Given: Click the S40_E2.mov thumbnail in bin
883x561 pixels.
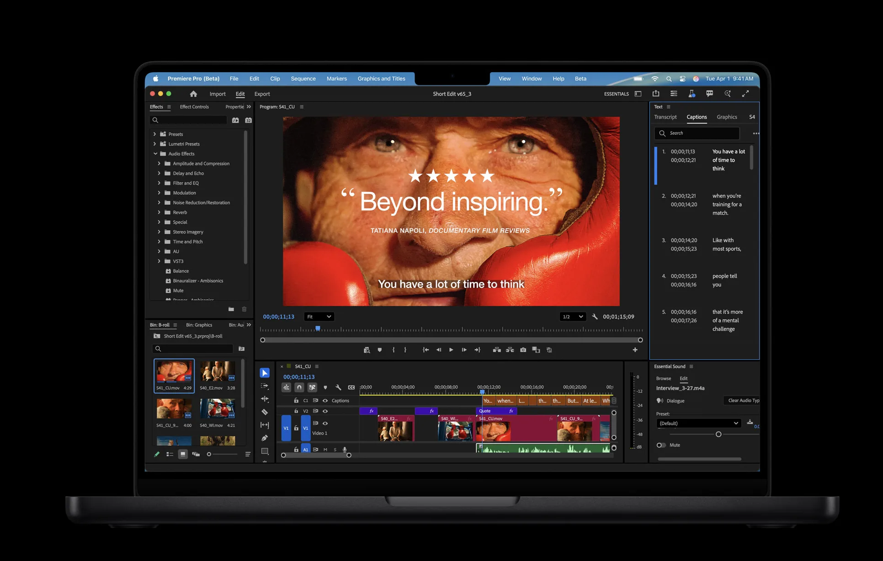Looking at the screenshot, I should point(218,371).
